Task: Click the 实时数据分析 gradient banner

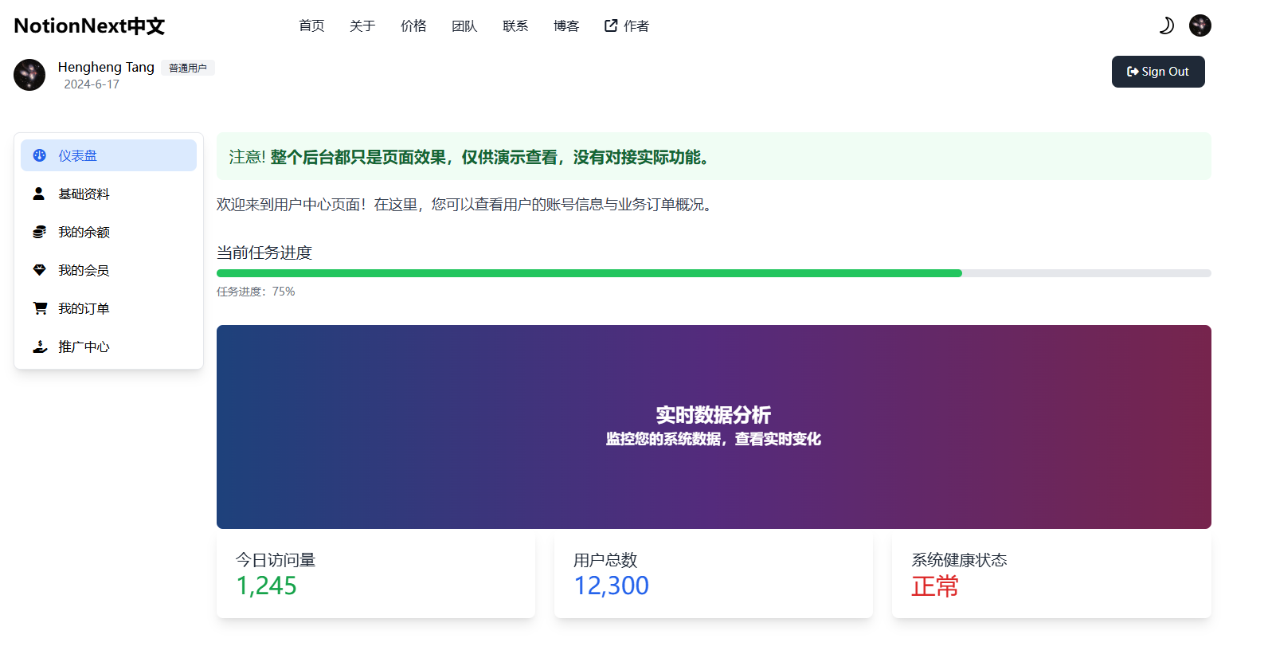Action: [714, 427]
